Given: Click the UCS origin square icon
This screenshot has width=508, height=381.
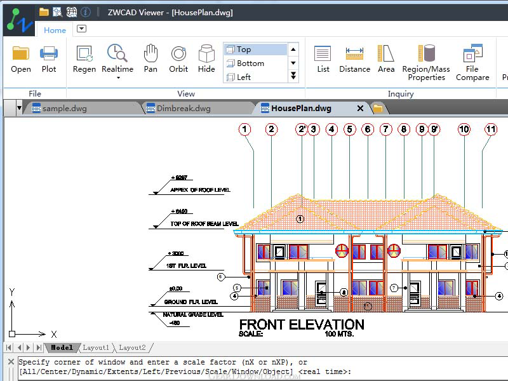Looking at the screenshot, I should pos(12,334).
